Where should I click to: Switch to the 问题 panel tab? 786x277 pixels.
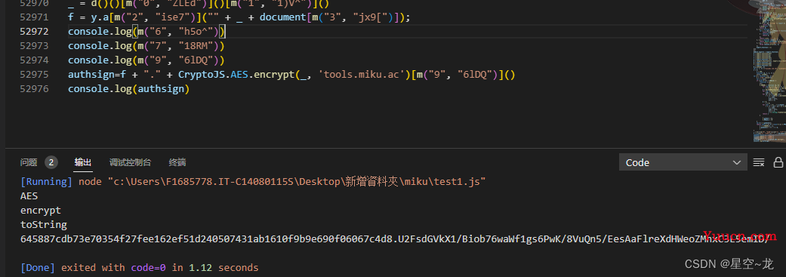(29, 162)
